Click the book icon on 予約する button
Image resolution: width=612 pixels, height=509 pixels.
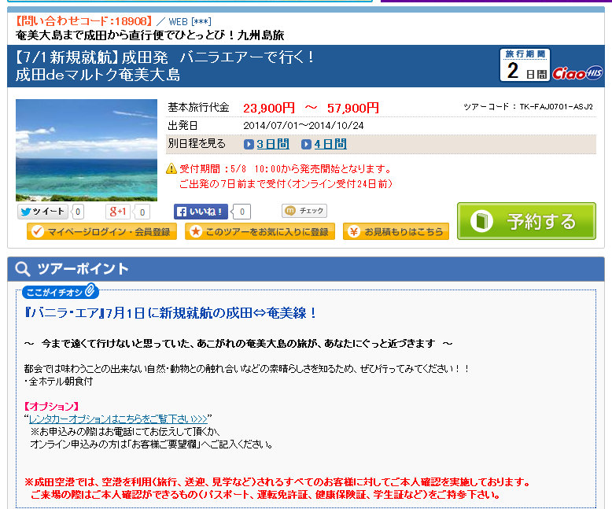482,221
